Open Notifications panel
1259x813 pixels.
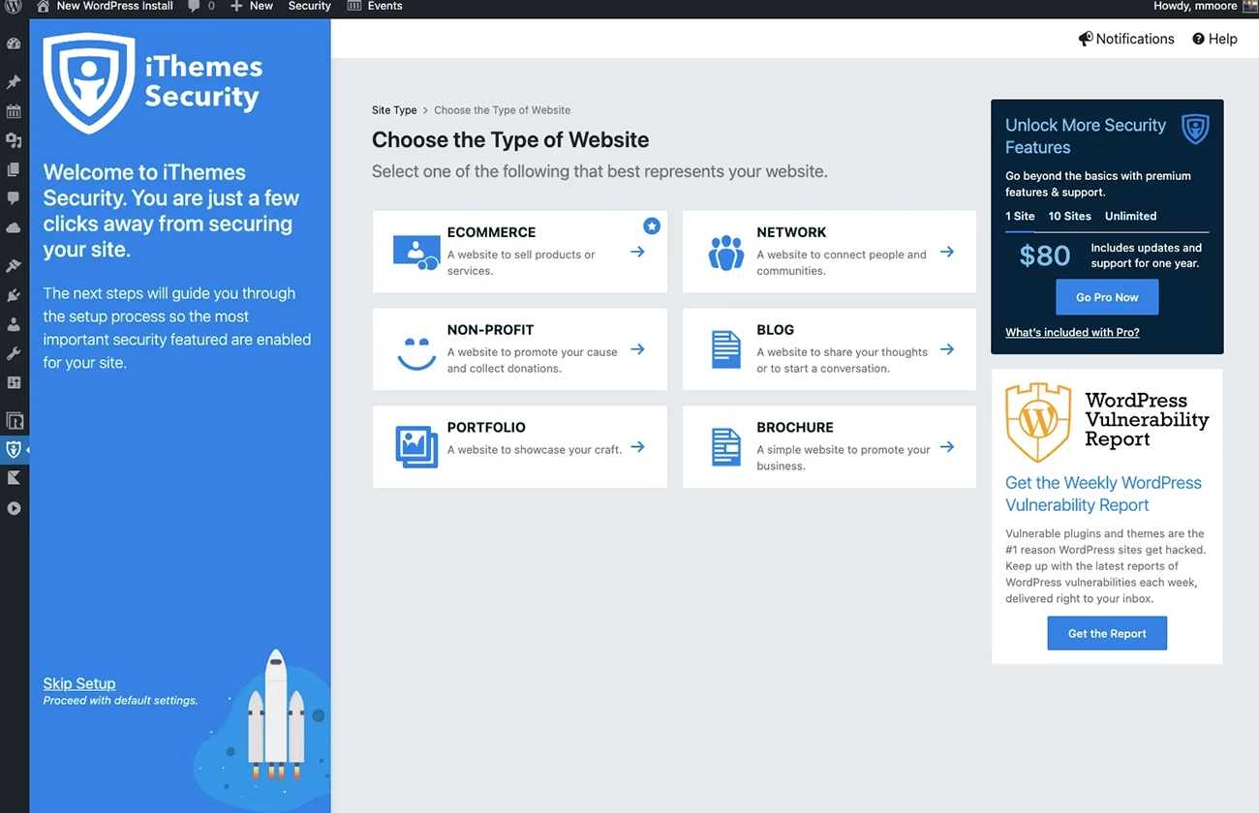click(x=1126, y=39)
